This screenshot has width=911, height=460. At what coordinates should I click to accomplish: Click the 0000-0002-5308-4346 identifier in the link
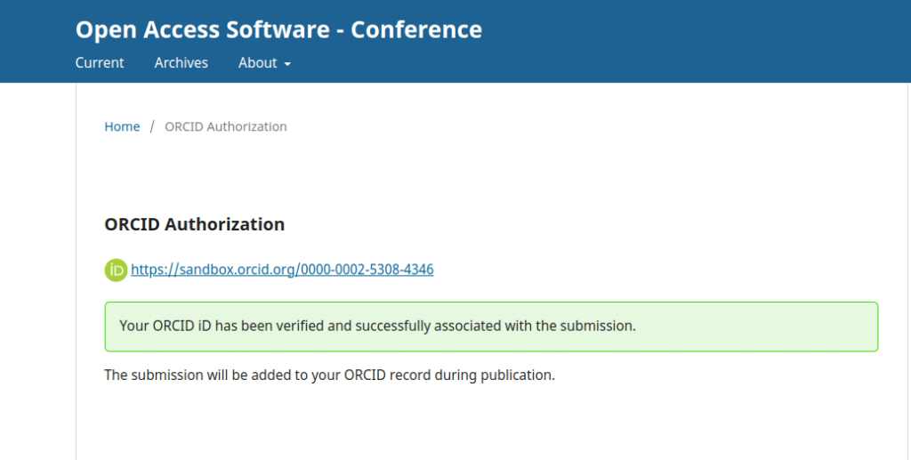[367, 270]
